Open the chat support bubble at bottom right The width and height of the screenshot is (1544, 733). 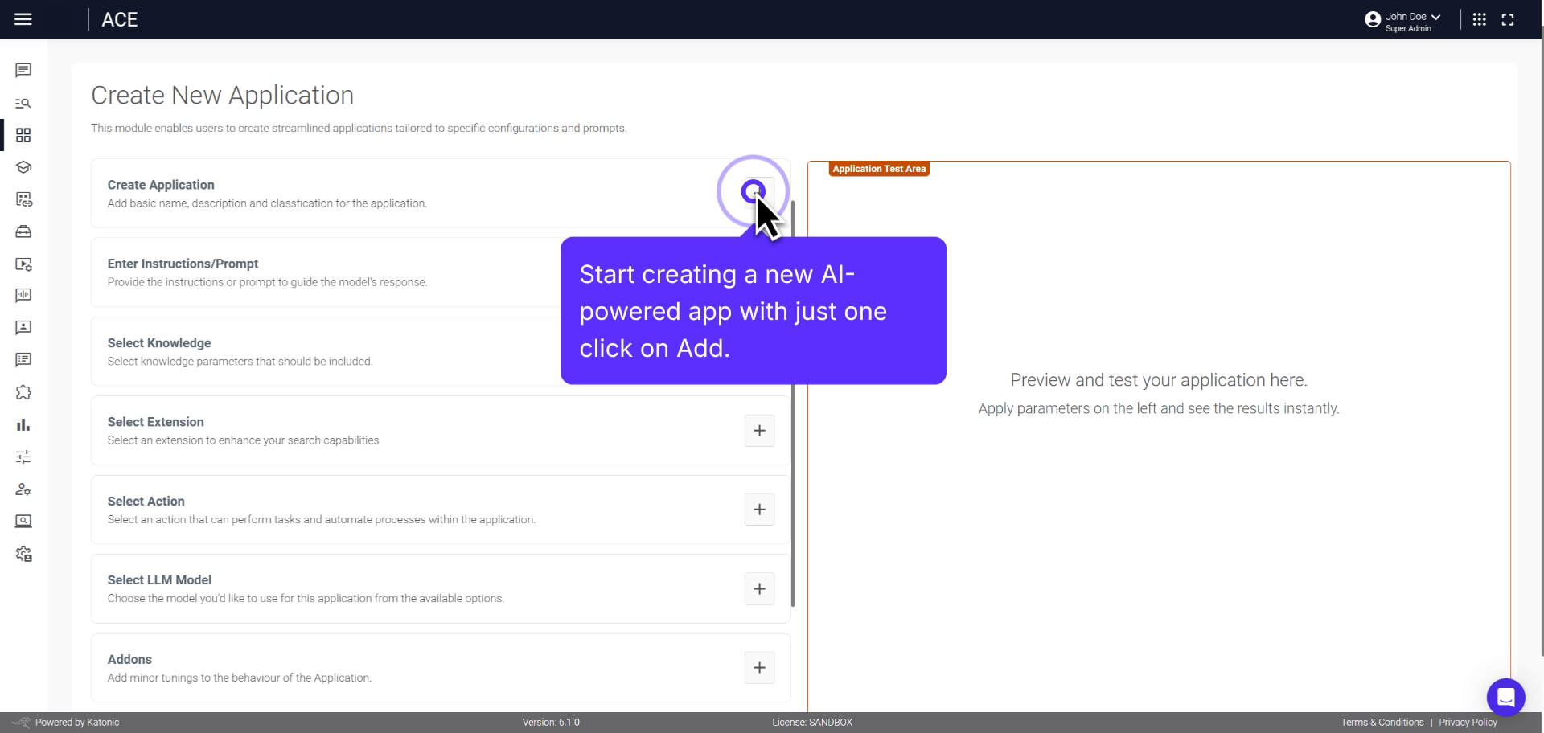point(1507,698)
